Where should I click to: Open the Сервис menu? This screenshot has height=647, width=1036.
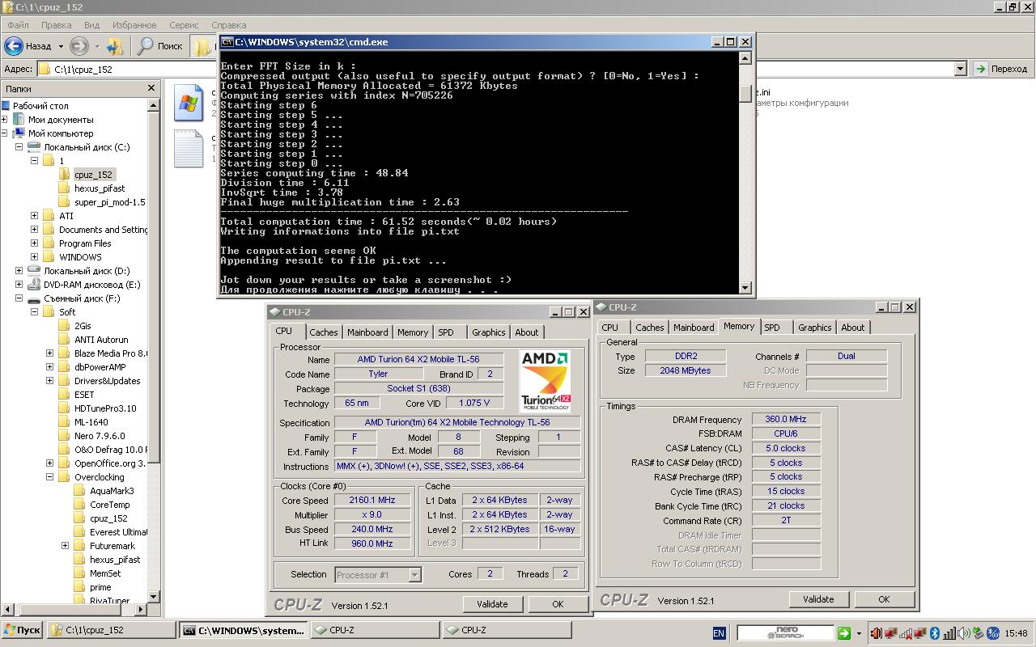(185, 25)
